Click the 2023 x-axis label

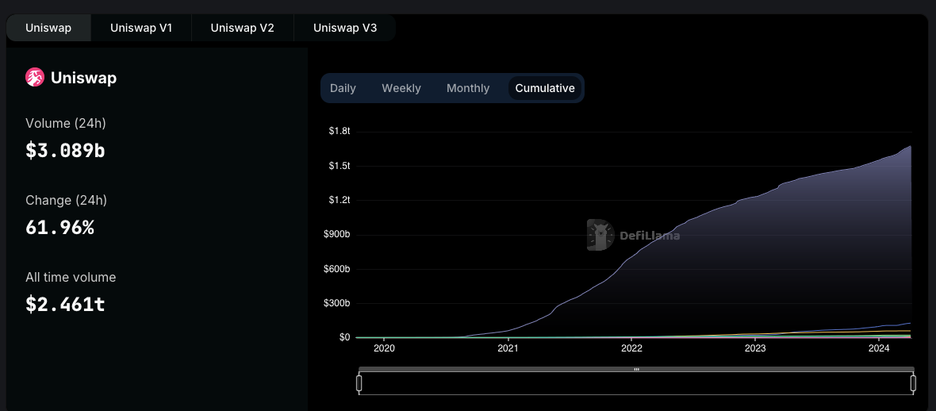click(755, 348)
